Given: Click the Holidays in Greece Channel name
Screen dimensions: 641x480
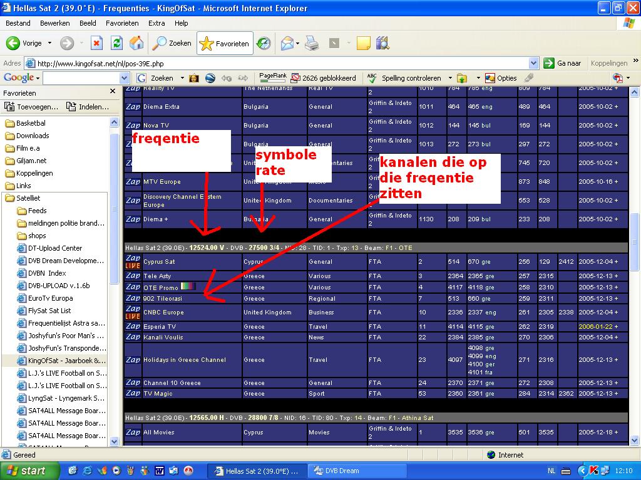Looking at the screenshot, I should pos(185,359).
